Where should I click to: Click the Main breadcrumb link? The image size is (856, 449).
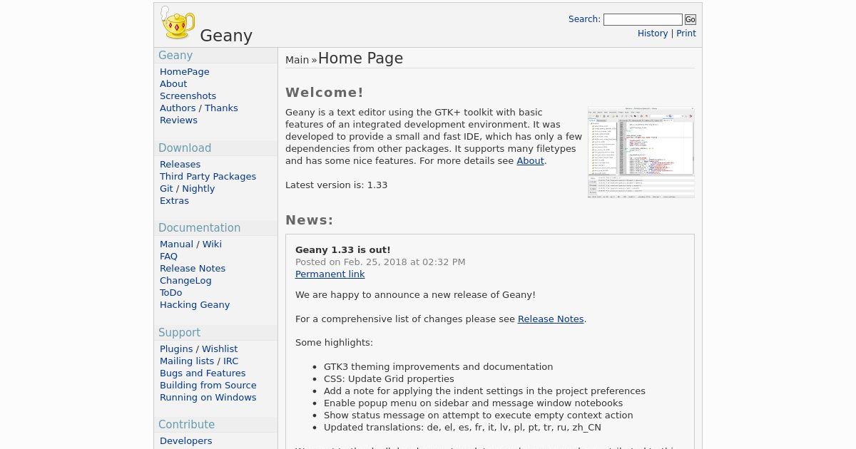point(297,60)
